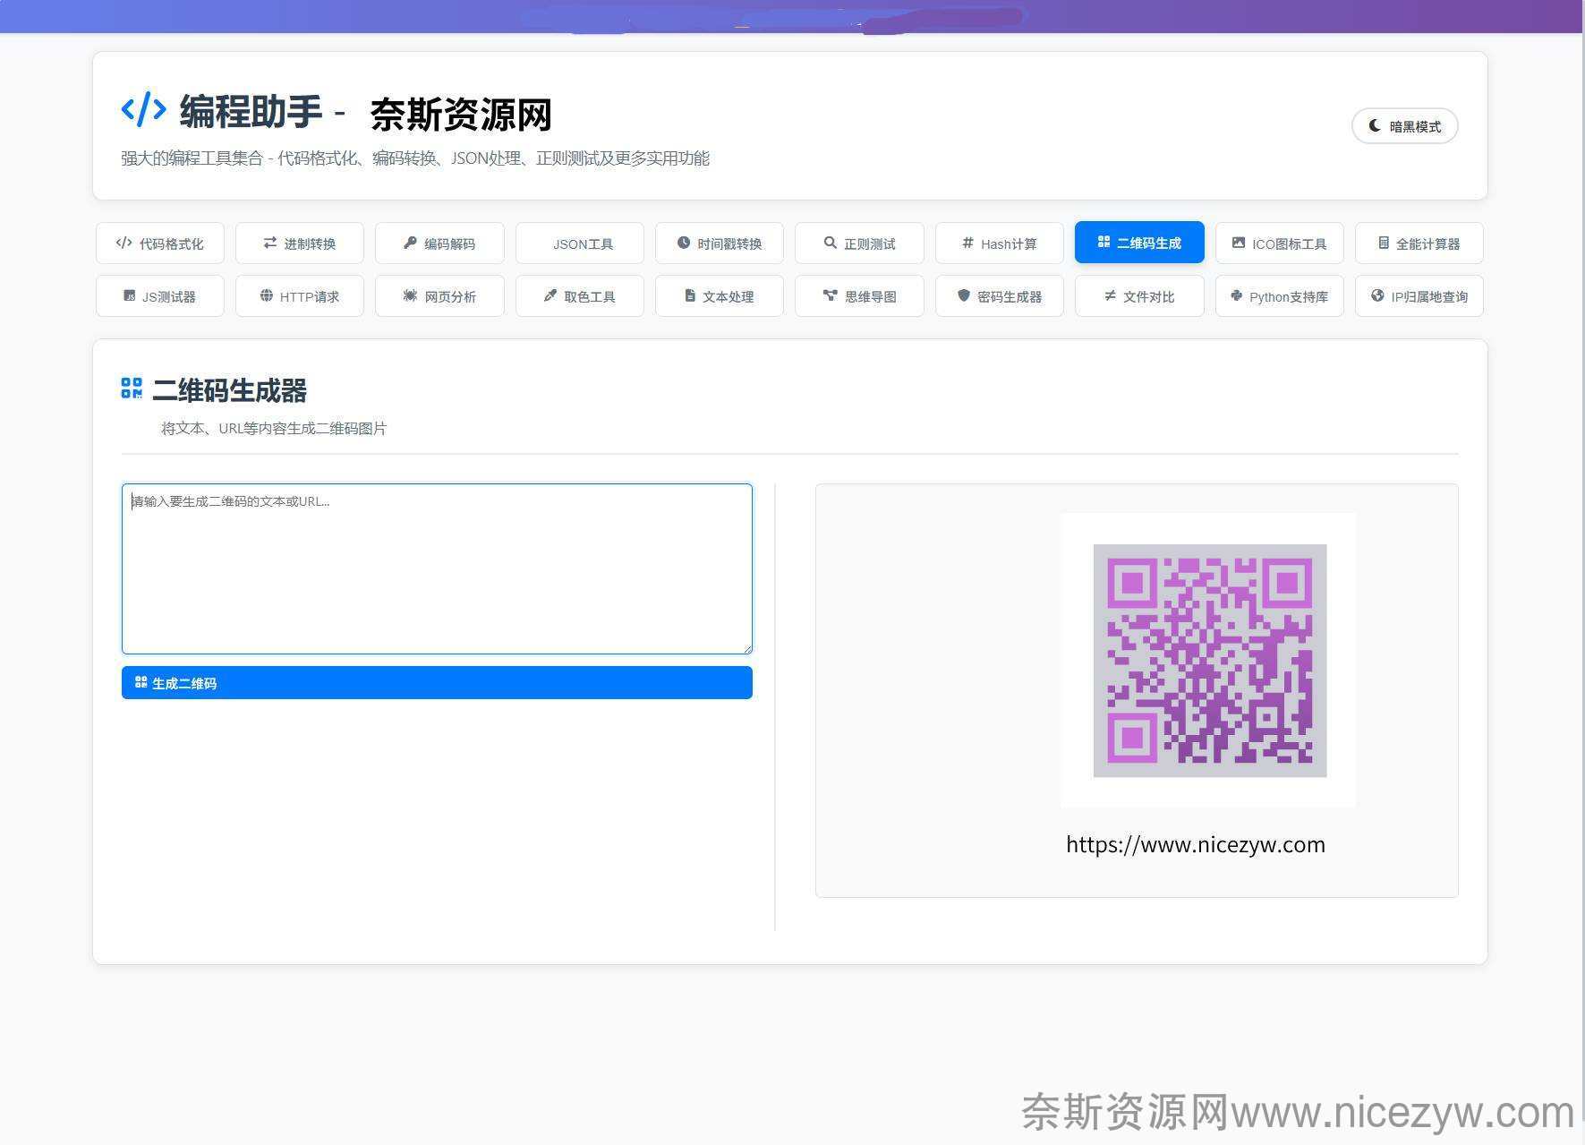Screen dimensions: 1585x1145
Task: Click the QR icon beside 二维码生成器 heading
Action: pyautogui.click(x=132, y=388)
